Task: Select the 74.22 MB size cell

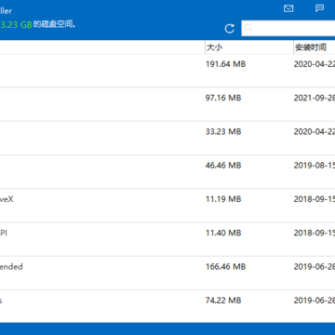Action: (223, 301)
